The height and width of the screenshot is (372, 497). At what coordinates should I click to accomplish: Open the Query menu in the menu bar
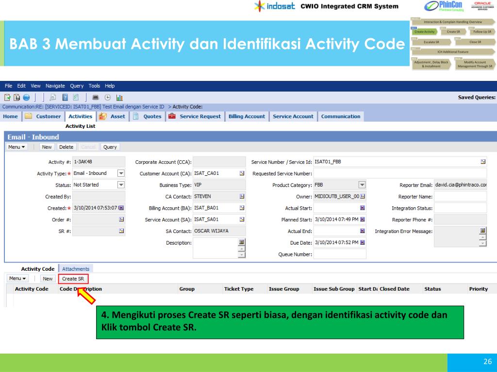pos(77,86)
